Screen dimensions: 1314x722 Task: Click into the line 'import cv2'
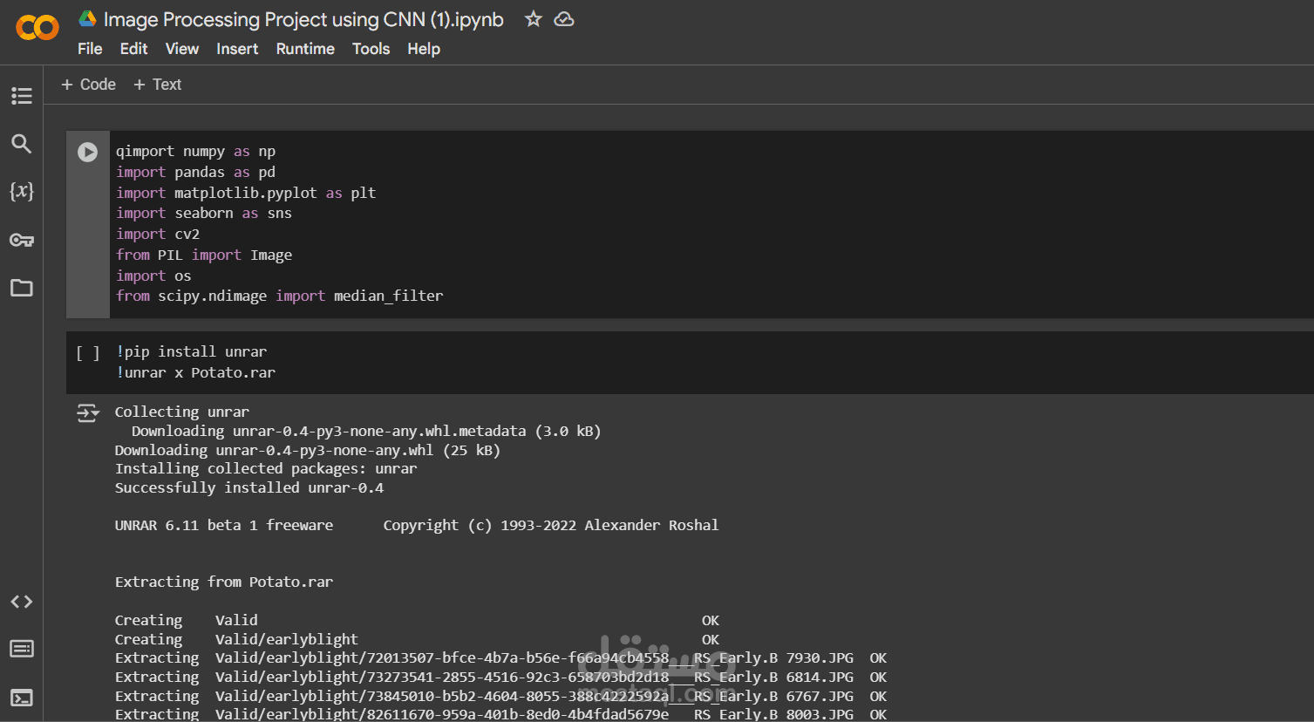coord(158,234)
